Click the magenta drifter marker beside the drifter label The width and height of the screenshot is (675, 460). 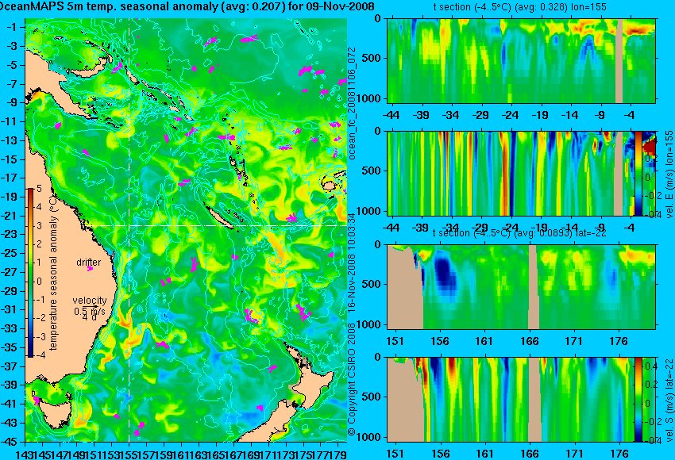pyautogui.click(x=90, y=269)
